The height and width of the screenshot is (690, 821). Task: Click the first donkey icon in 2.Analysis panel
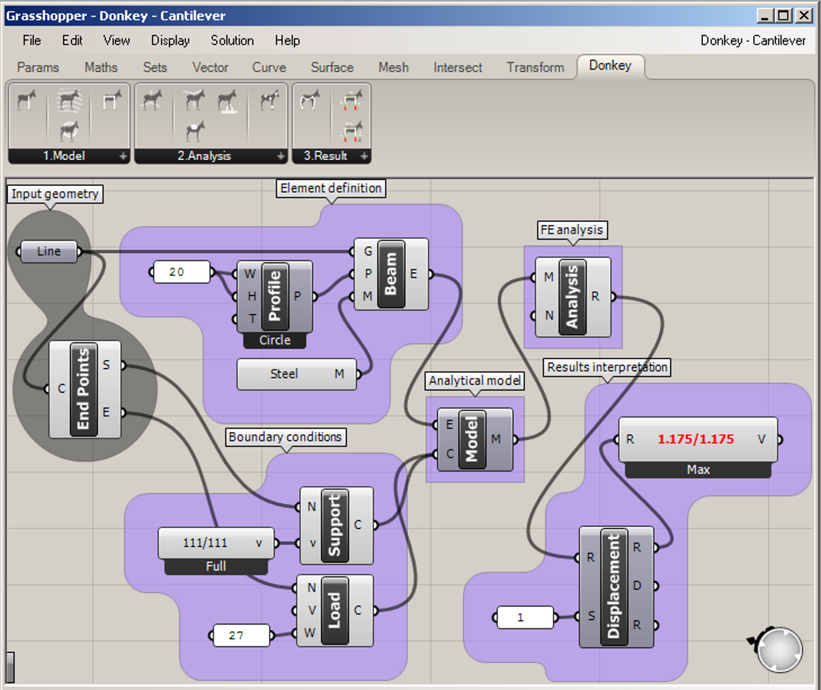click(152, 100)
